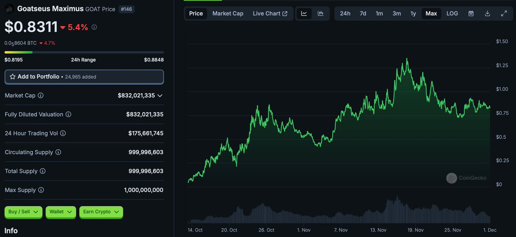
Task: Click the $832,021,335 Market Cap value
Action: tap(136, 96)
